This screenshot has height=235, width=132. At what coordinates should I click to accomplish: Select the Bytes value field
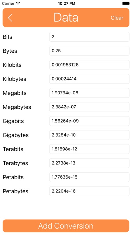point(89,51)
